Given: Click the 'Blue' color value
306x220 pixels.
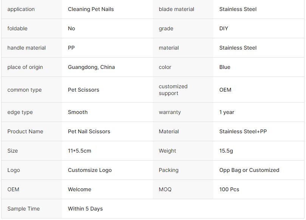Looking at the screenshot, I should click(225, 67).
